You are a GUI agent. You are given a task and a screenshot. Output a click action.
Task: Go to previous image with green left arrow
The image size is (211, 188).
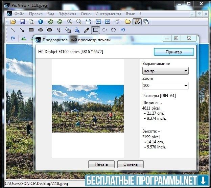51,22
